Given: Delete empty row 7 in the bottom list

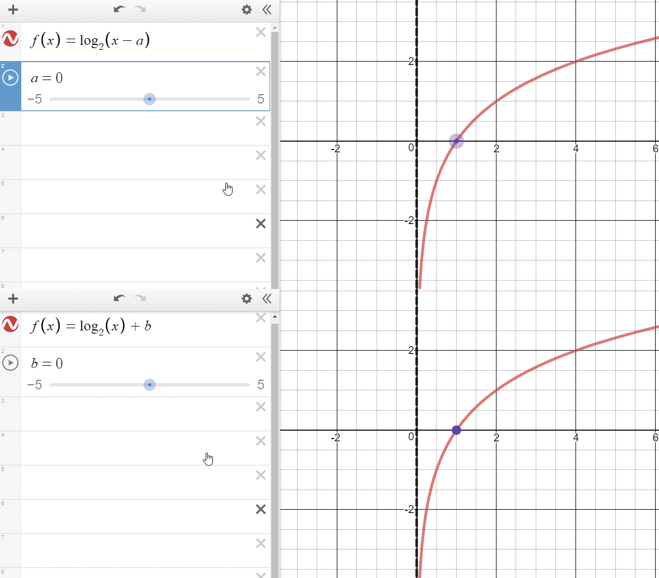Looking at the screenshot, I should (x=261, y=543).
